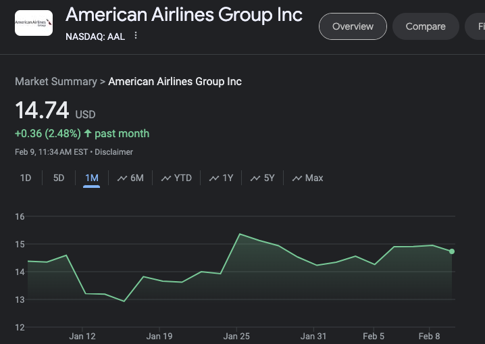Click the green up arrow past month indicator
The image size is (485, 344).
click(x=88, y=133)
